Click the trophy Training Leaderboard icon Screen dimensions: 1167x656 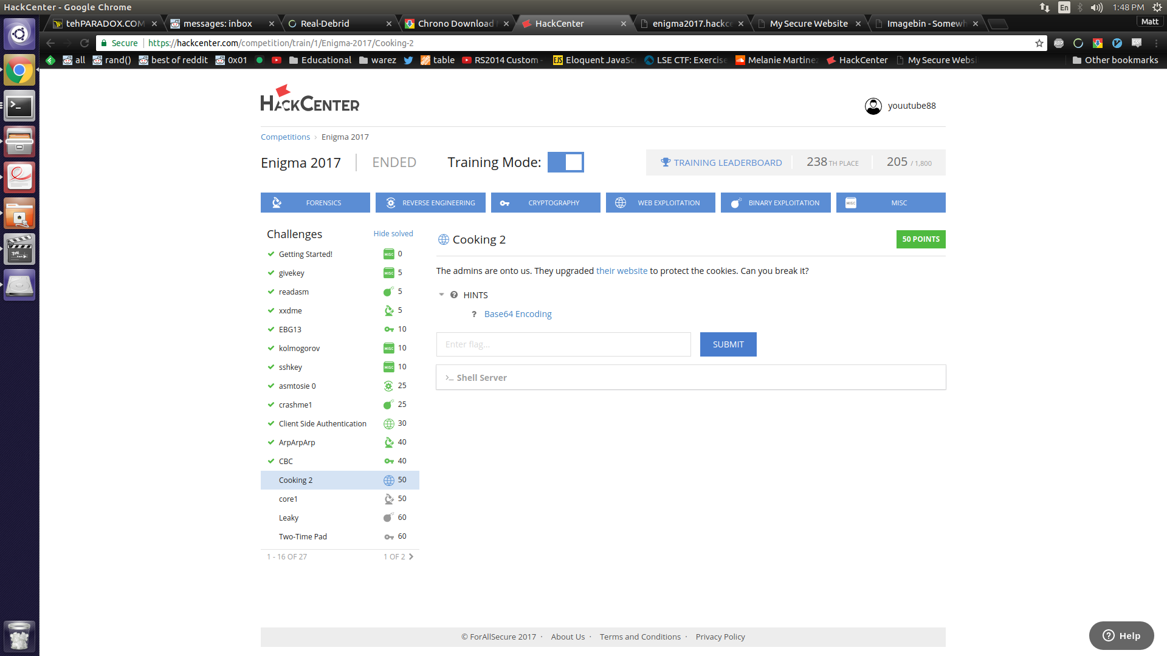tap(666, 163)
